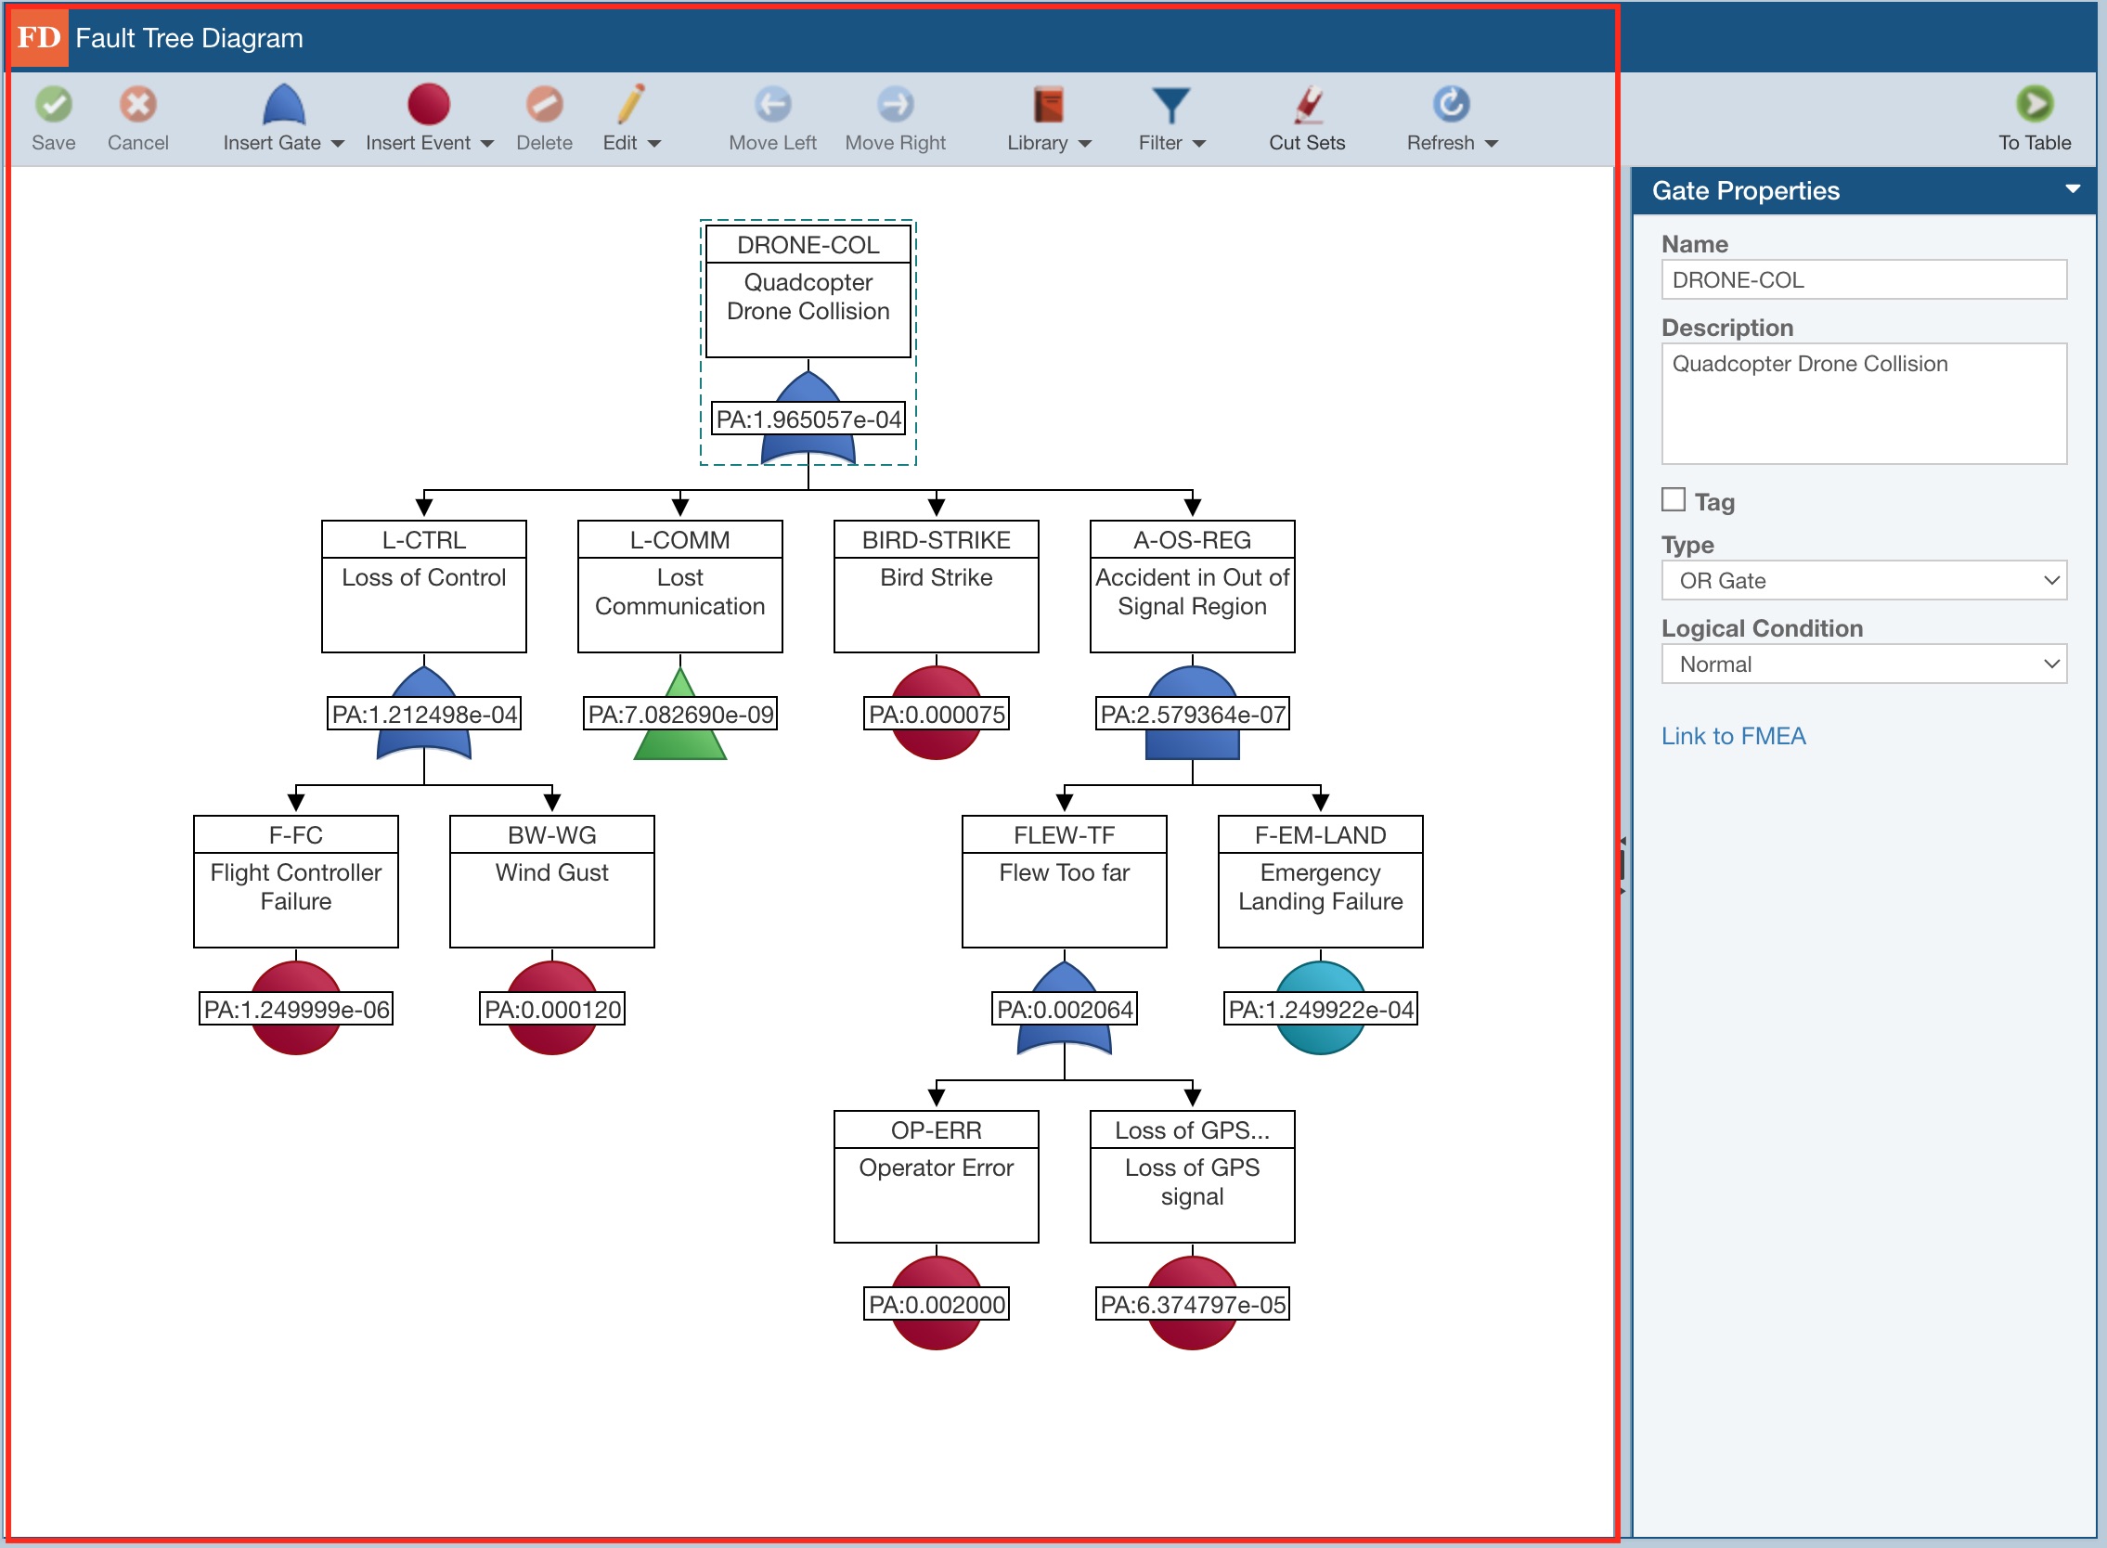2107x1548 pixels.
Task: Click the green Save checkmark icon
Action: 54,105
